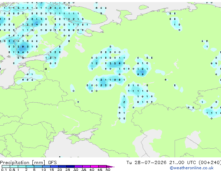Click the 'Precipitation [mm]' title text
Image resolution: width=221 pixels, height=171 pixels.
(23, 163)
